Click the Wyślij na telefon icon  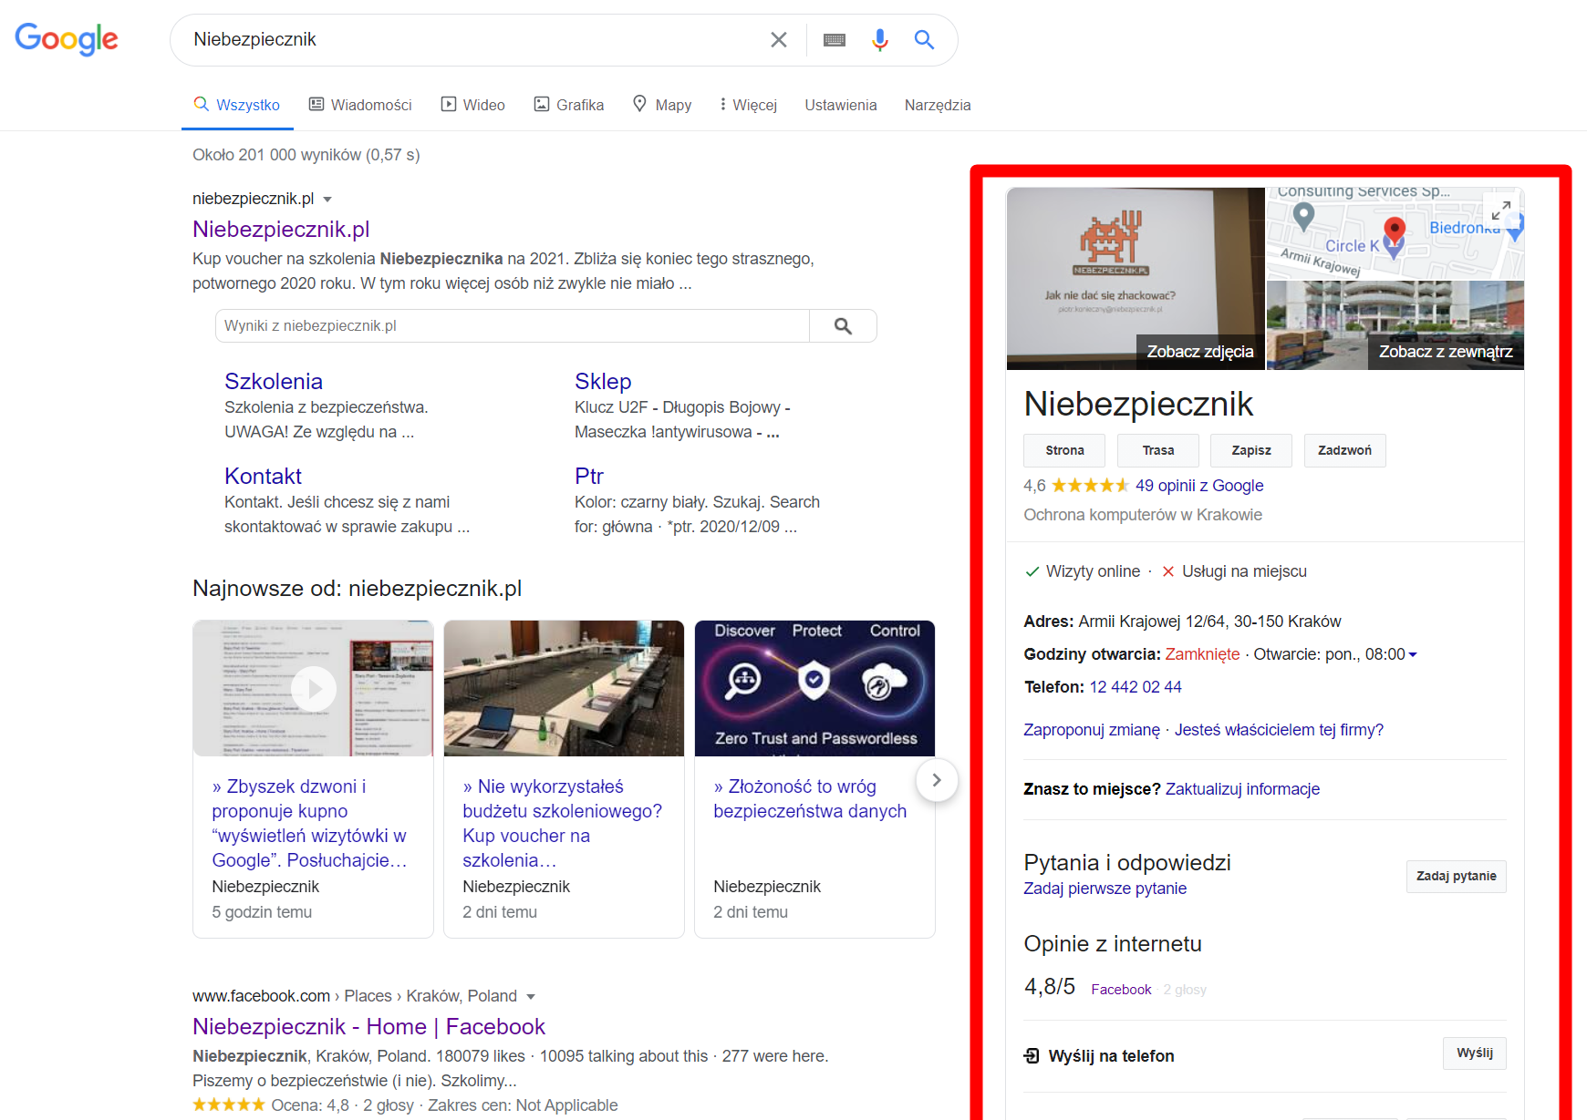coord(1032,1055)
